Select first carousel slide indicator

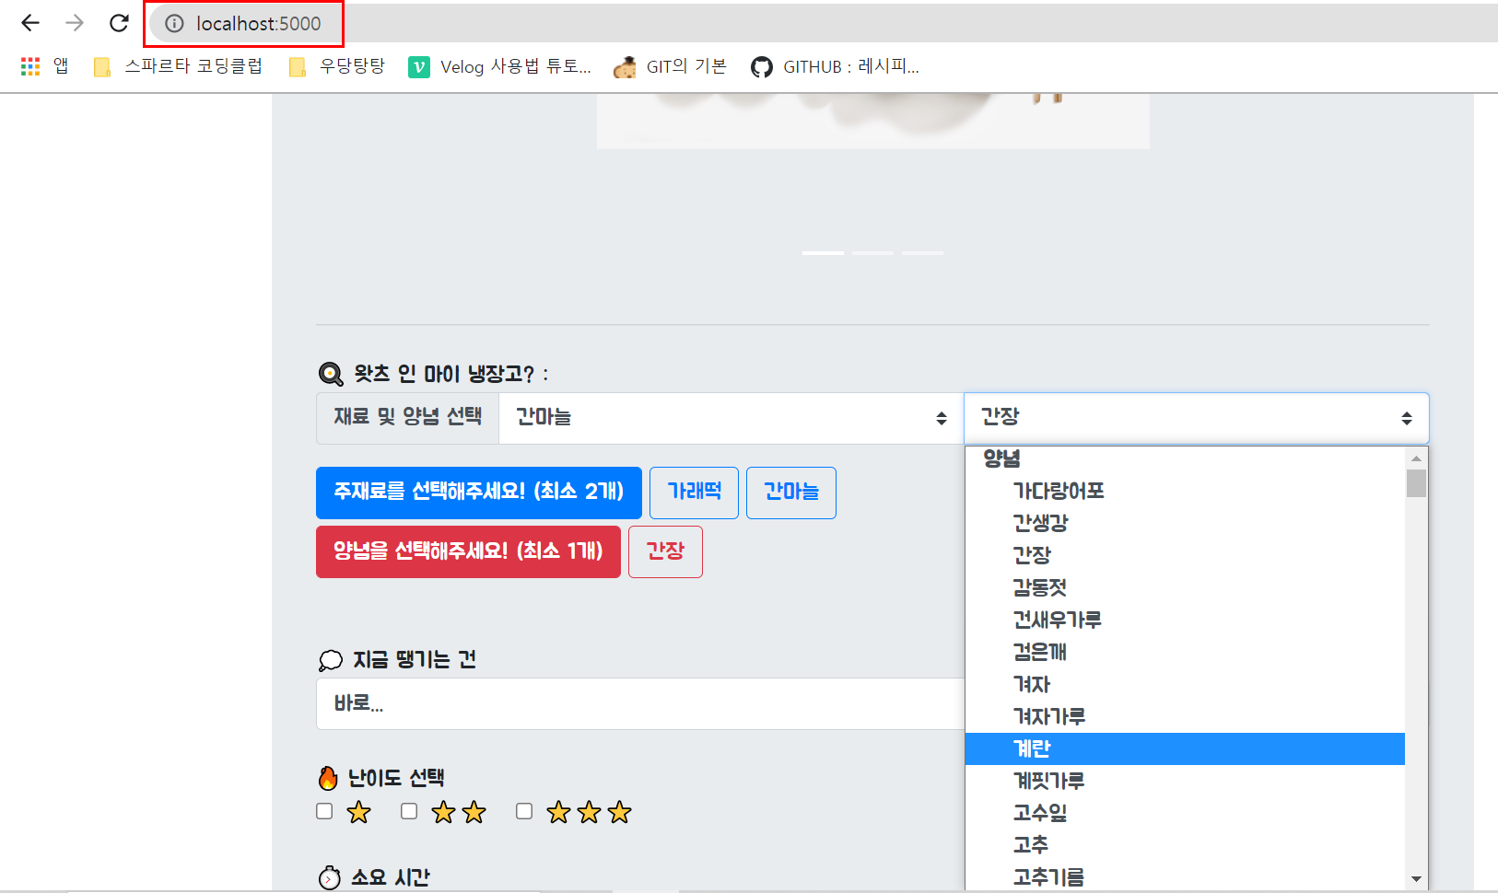tap(823, 252)
